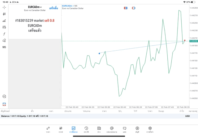Expand the EURCADm symbol dropdown

35,7
